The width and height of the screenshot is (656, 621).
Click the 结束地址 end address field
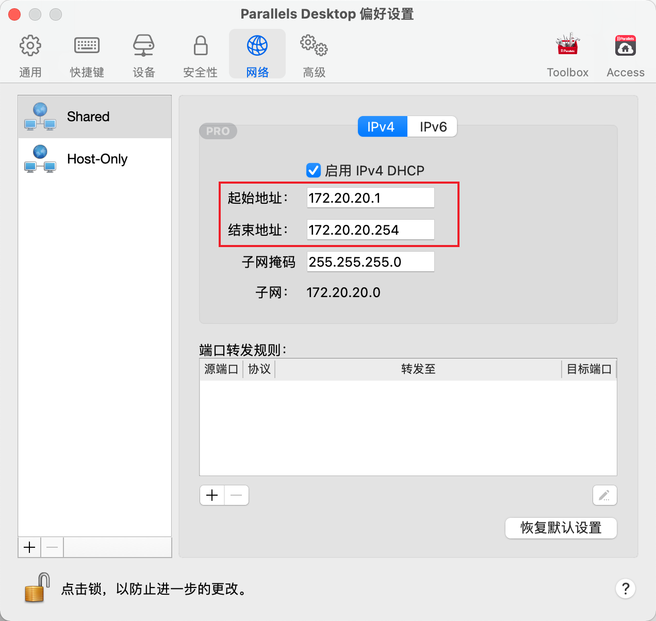click(x=371, y=230)
